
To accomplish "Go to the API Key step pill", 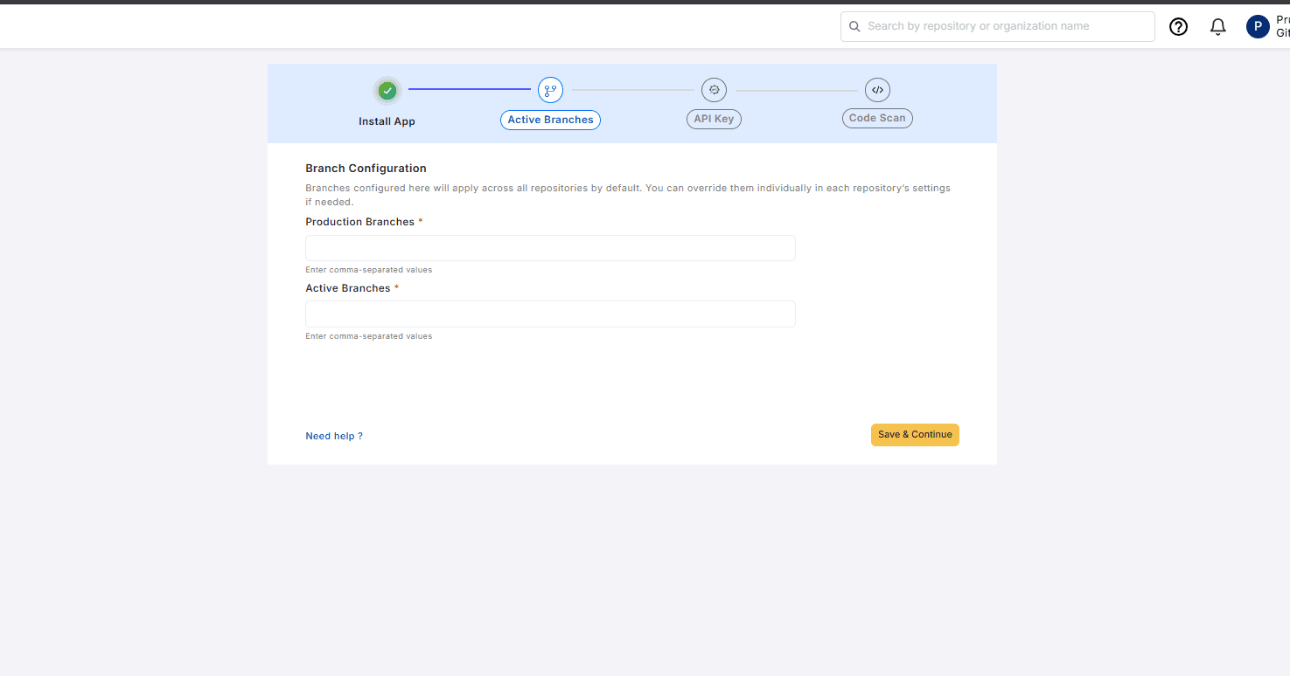I will click(x=714, y=119).
